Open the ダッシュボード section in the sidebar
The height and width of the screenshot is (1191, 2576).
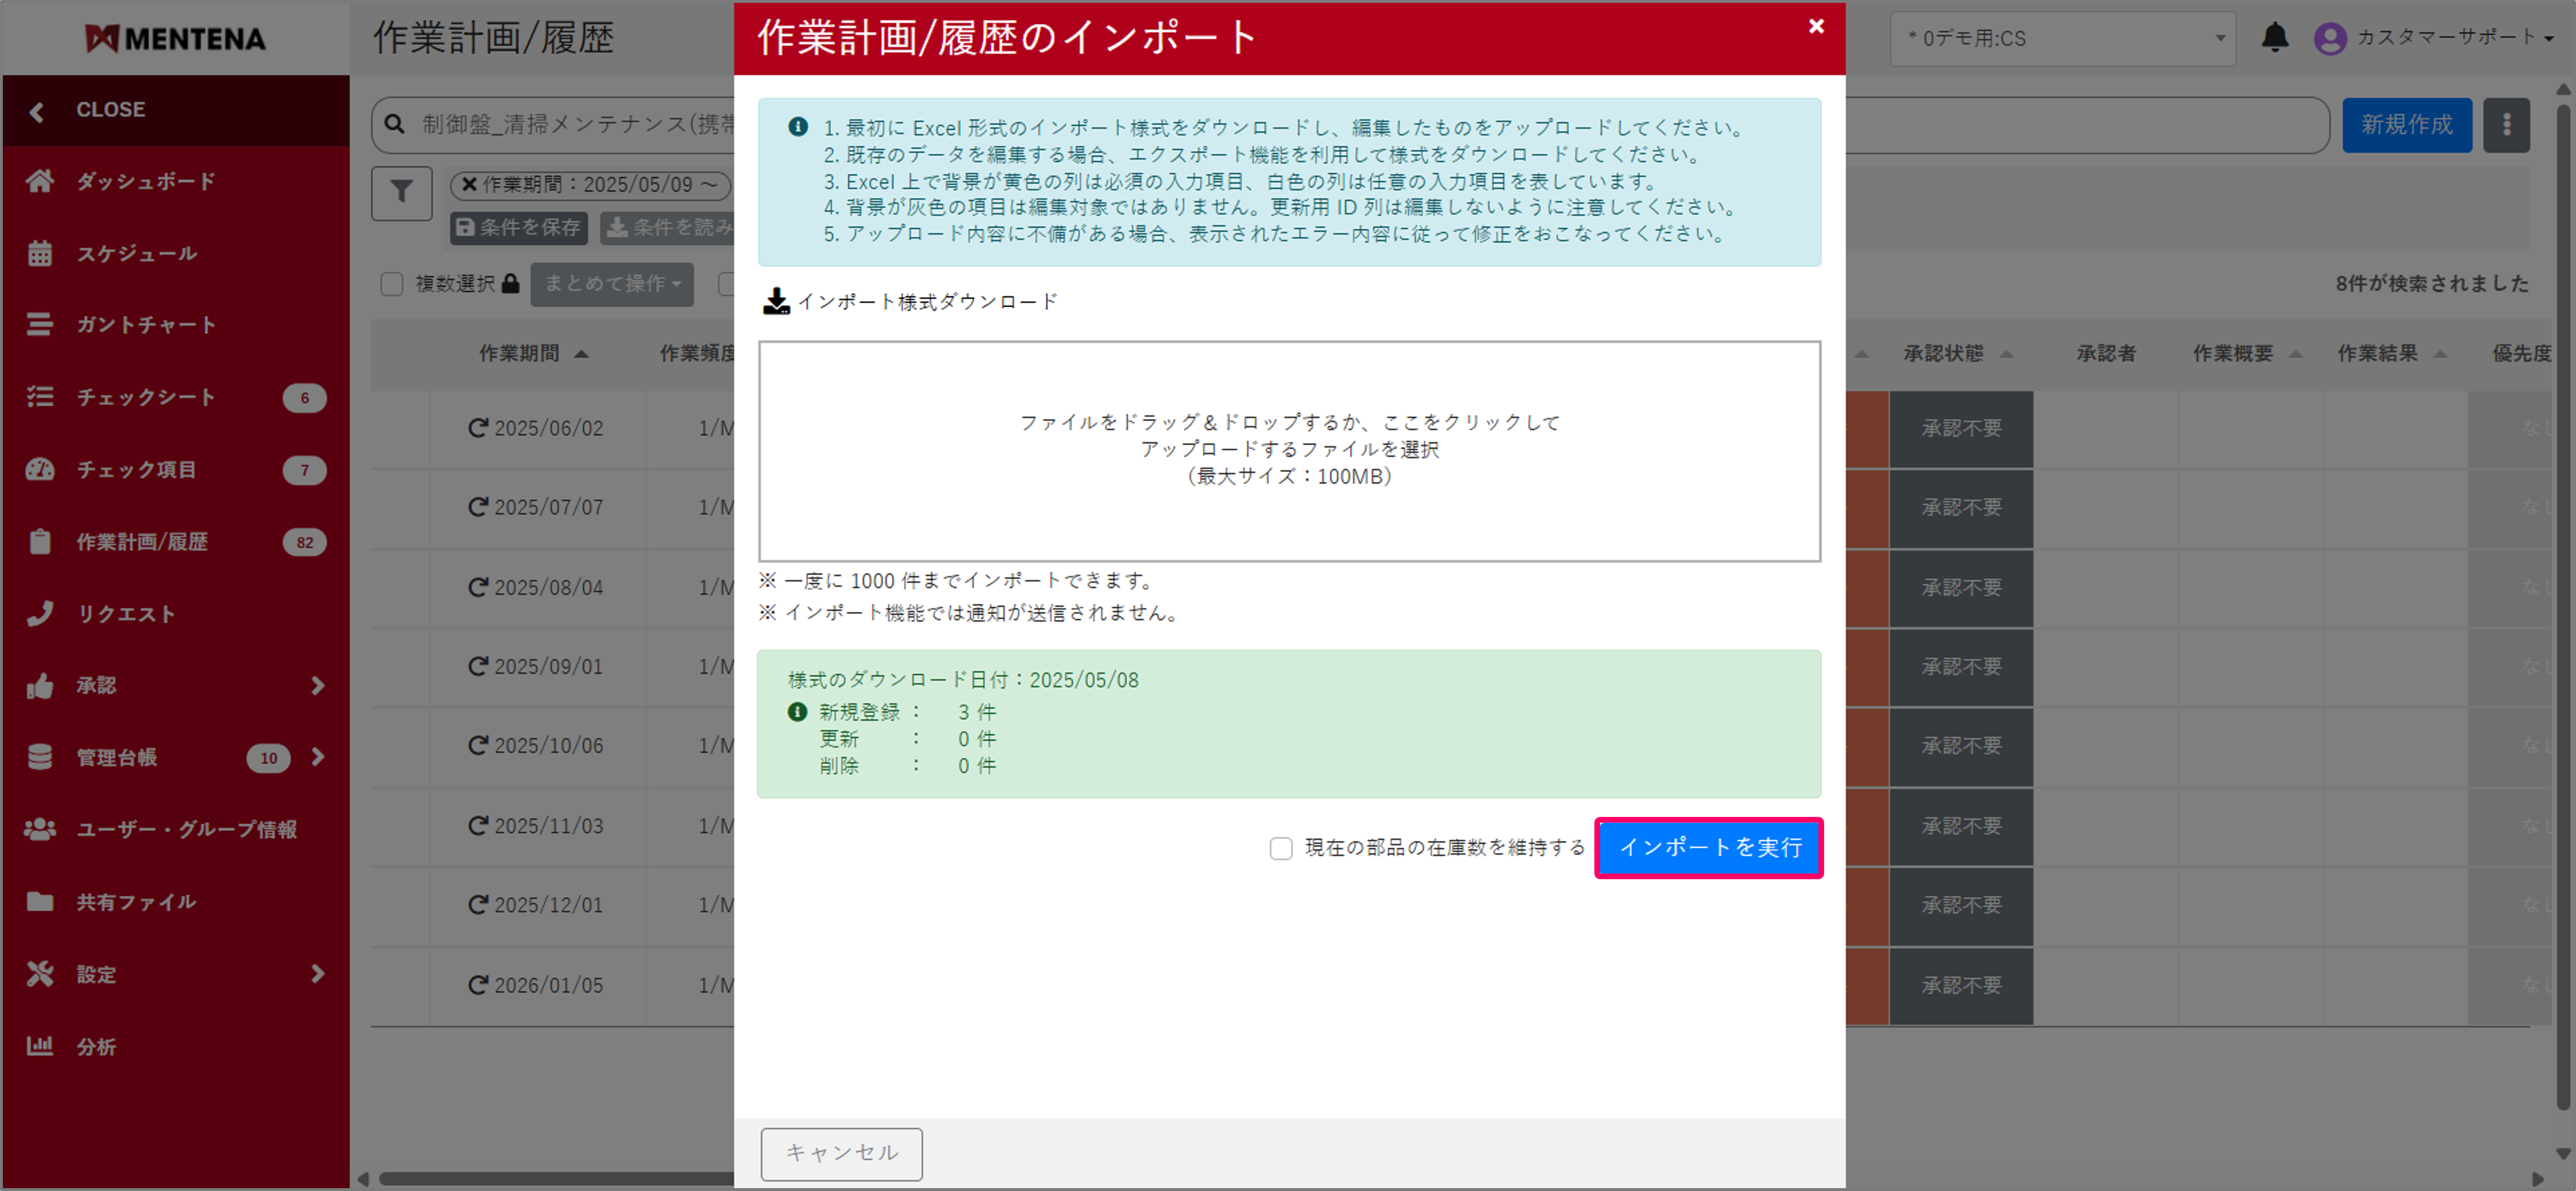pyautogui.click(x=143, y=181)
